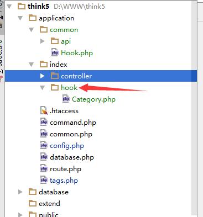Click the folder icon of the hook directory
The image size is (203, 217).
(x=55, y=87)
